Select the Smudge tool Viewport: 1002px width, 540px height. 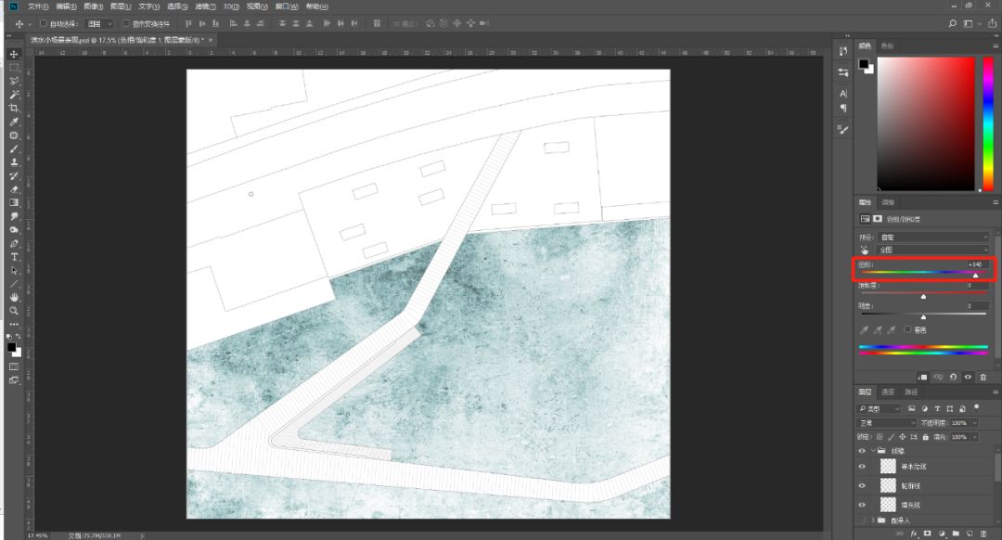pos(14,216)
